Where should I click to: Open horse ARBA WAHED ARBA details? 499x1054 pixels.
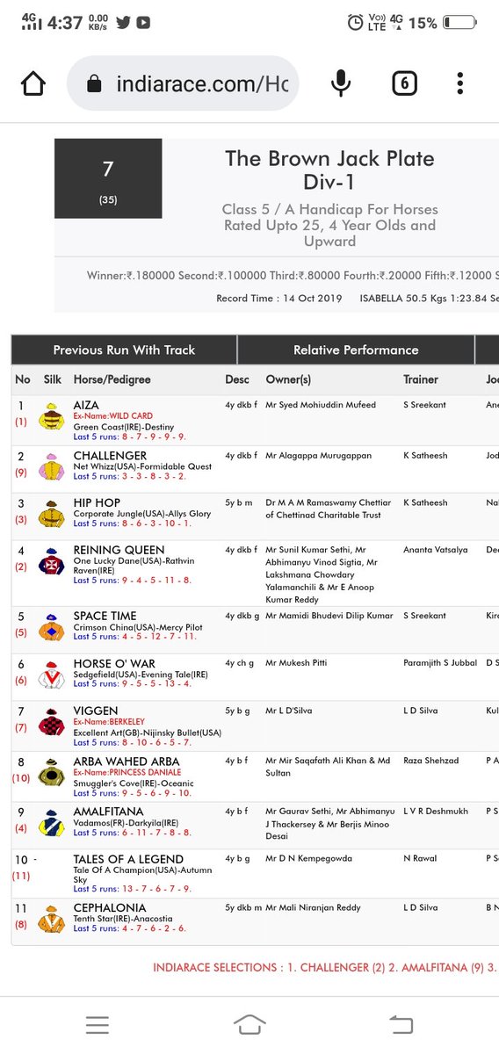click(127, 762)
